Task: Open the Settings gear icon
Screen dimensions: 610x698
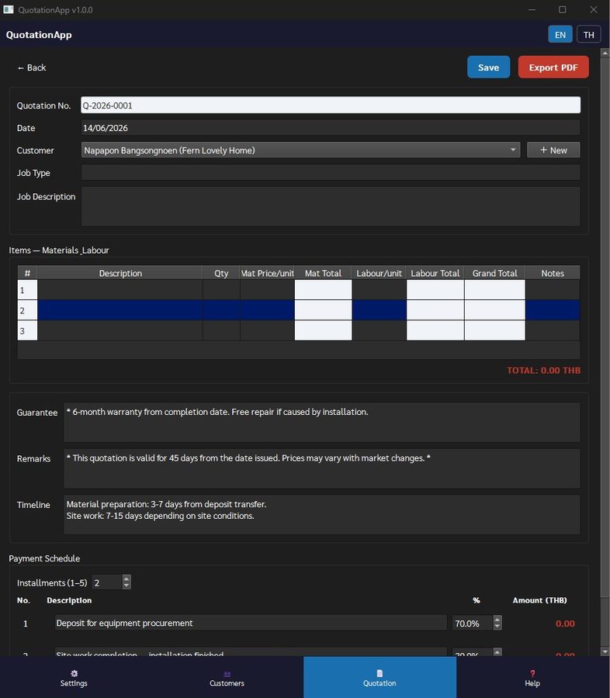Action: pos(74,673)
